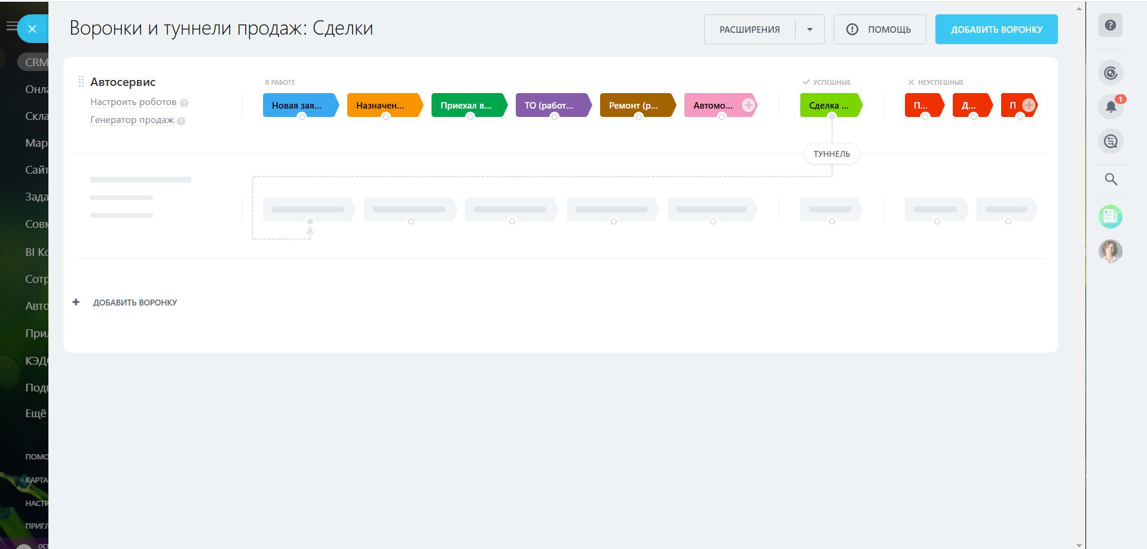Open the chat messenger icon in right sidebar
The width and height of the screenshot is (1147, 549).
point(1111,141)
